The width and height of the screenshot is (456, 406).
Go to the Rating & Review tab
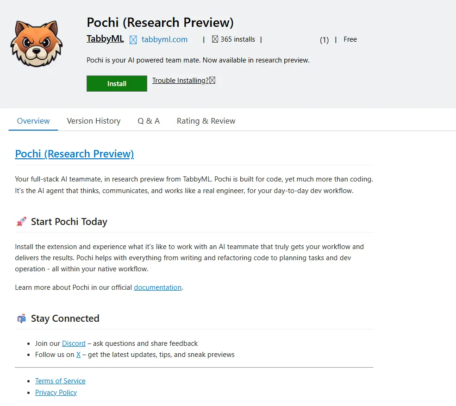tap(206, 121)
